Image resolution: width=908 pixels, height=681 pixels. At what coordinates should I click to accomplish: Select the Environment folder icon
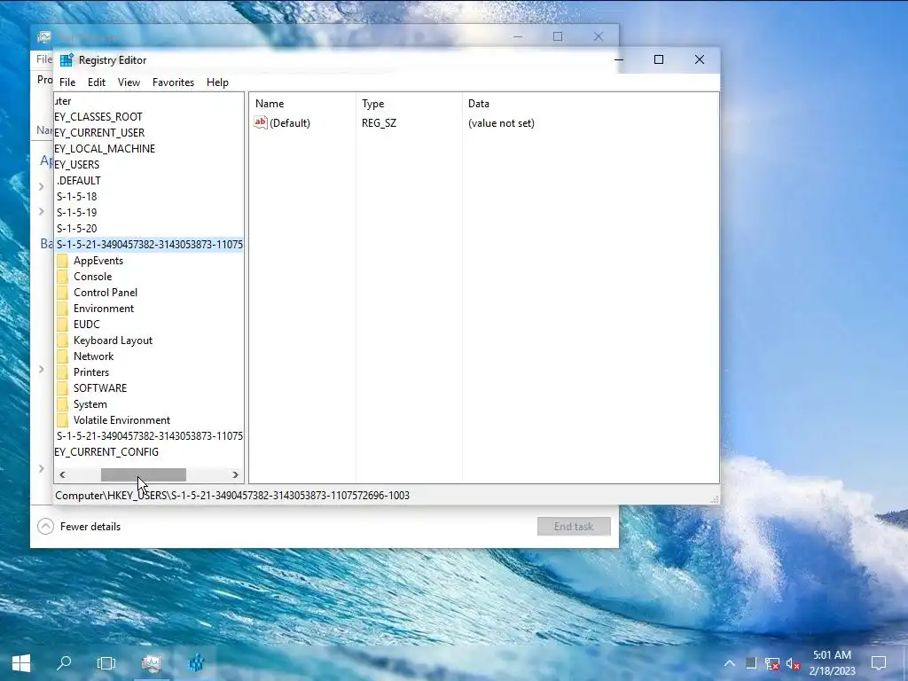click(63, 308)
